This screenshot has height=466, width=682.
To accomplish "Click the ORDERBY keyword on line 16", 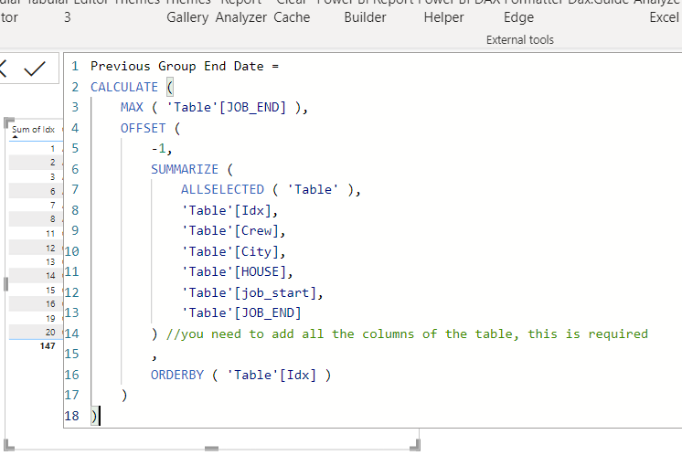I will 177,375.
